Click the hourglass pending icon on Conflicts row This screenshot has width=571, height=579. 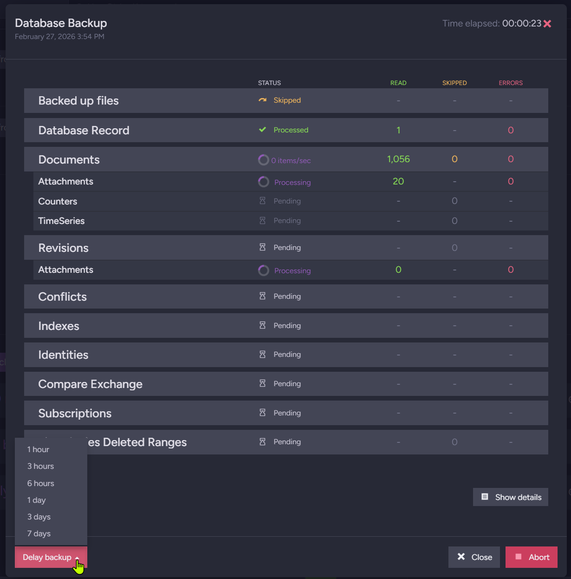pyautogui.click(x=263, y=296)
